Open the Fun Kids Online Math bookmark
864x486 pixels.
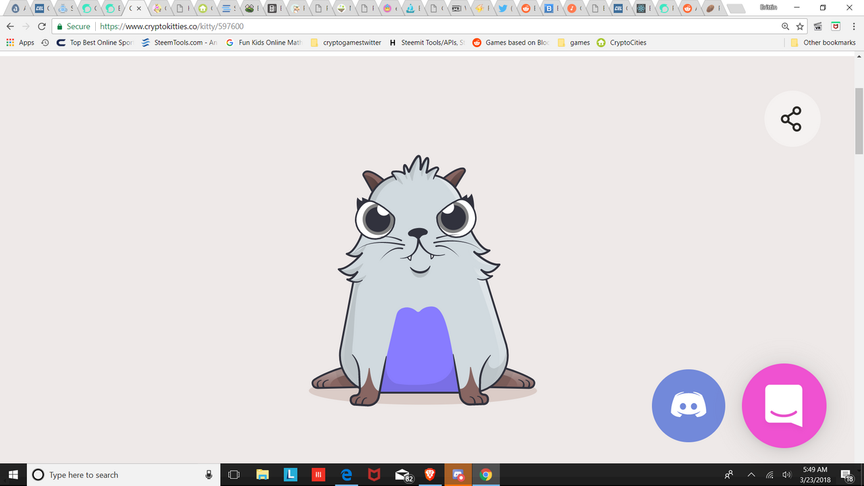point(263,43)
